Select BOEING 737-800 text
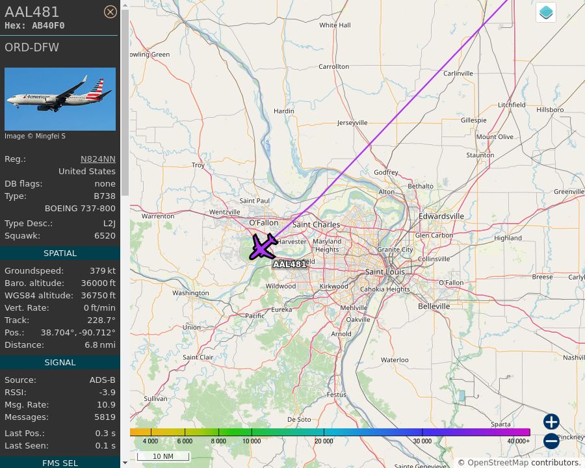This screenshot has width=585, height=468. tap(80, 208)
